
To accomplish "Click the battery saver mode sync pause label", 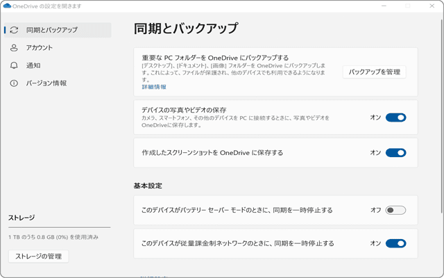I will click(x=237, y=210).
